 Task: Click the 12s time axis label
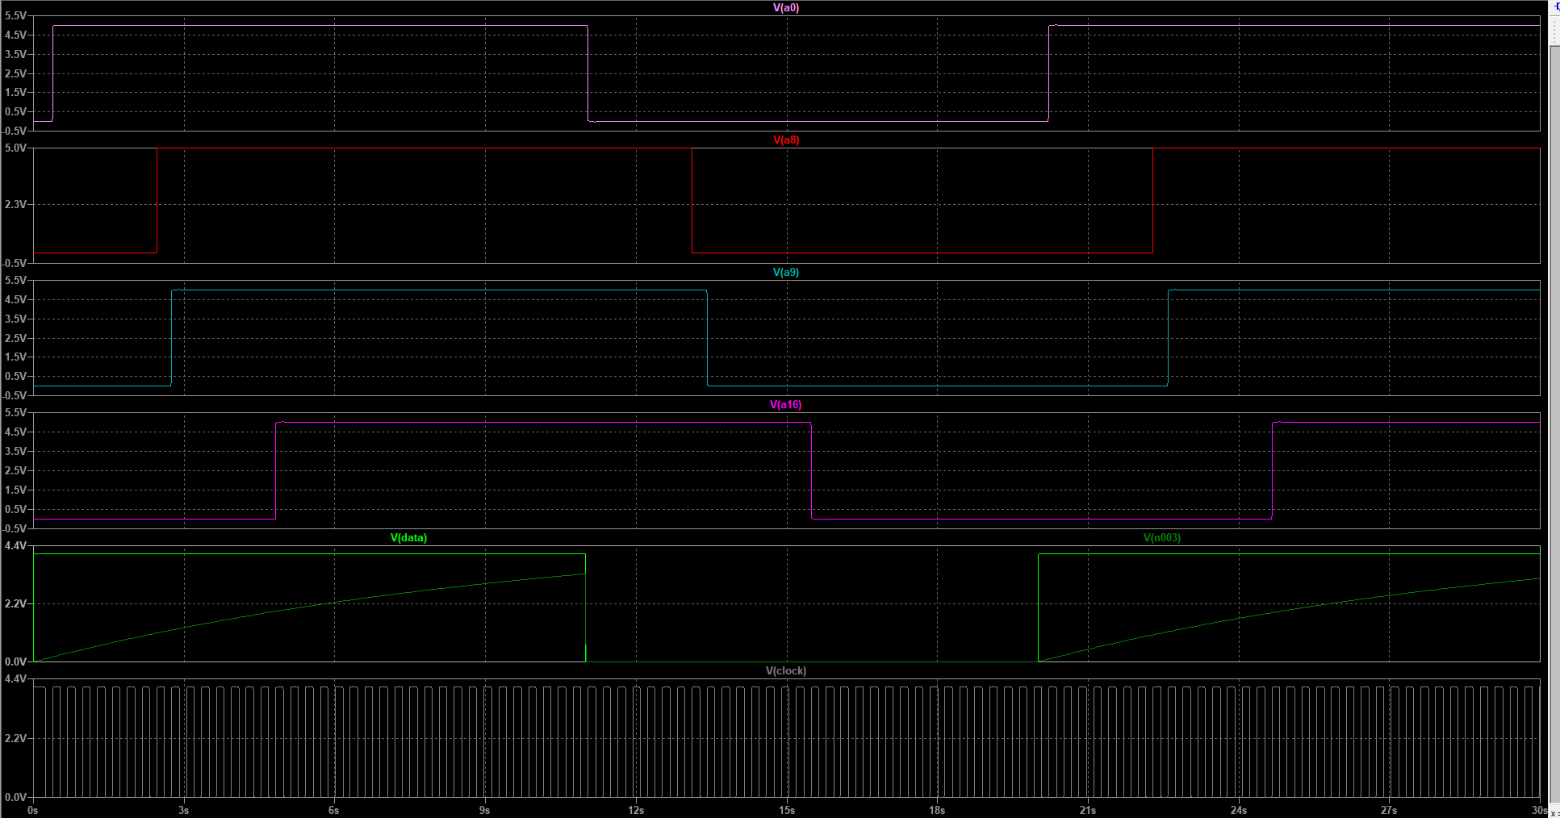pyautogui.click(x=636, y=810)
